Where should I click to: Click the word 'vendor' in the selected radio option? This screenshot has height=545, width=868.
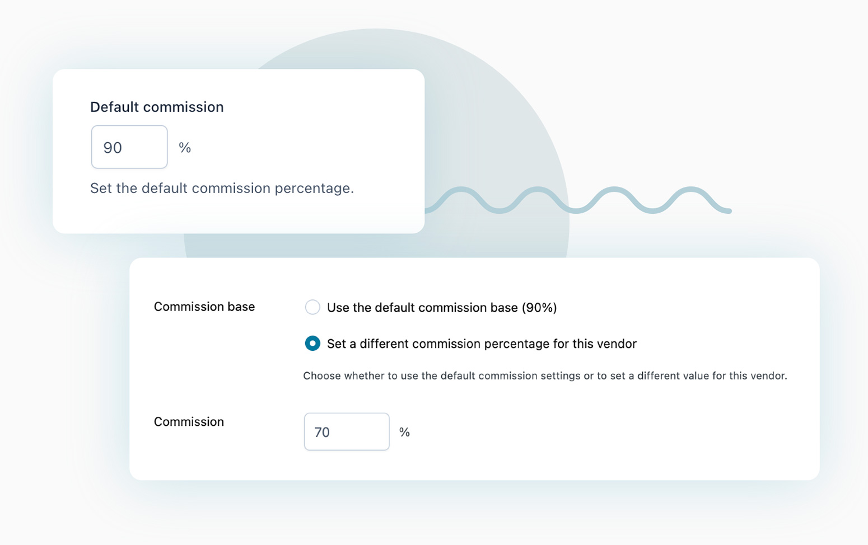618,344
